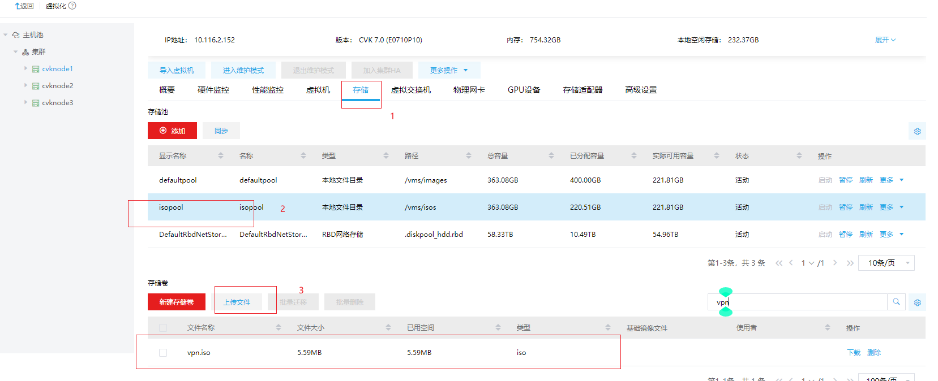Go to last page of storage pools
This screenshot has width=938, height=381.
point(850,263)
